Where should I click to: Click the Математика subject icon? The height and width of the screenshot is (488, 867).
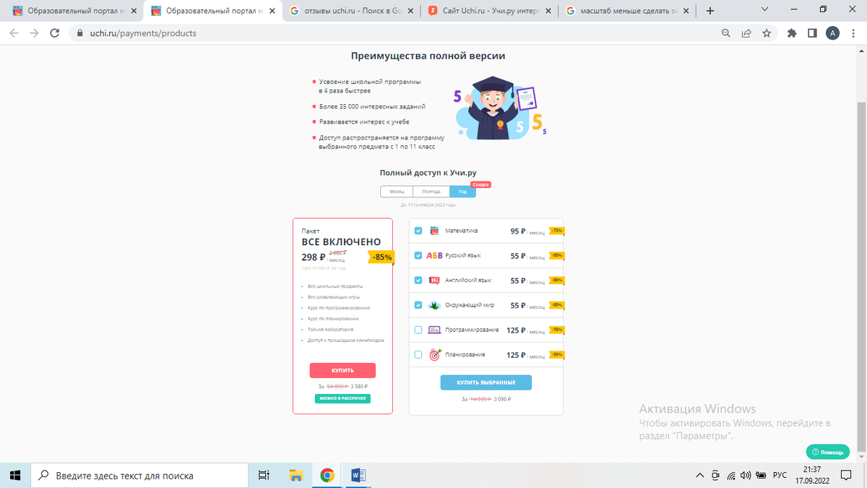(x=434, y=231)
